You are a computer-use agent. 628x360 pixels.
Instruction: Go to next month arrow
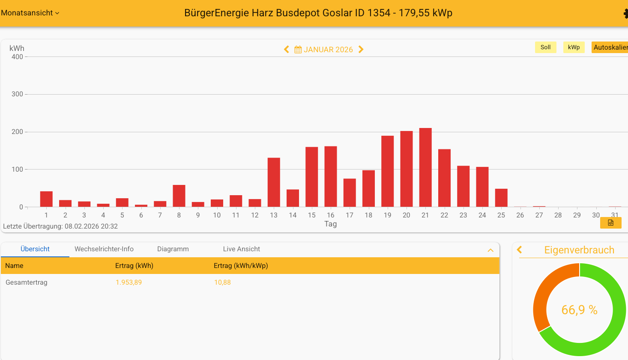tap(361, 50)
